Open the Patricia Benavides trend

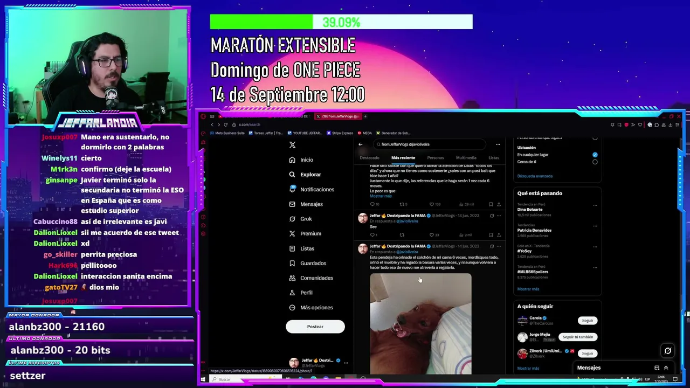534,230
